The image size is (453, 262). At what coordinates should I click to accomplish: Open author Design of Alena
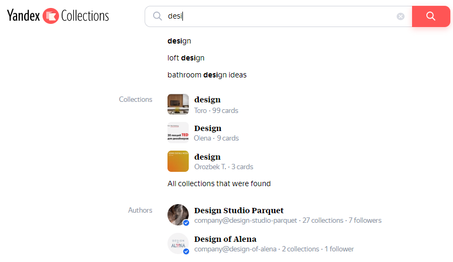tap(225, 239)
